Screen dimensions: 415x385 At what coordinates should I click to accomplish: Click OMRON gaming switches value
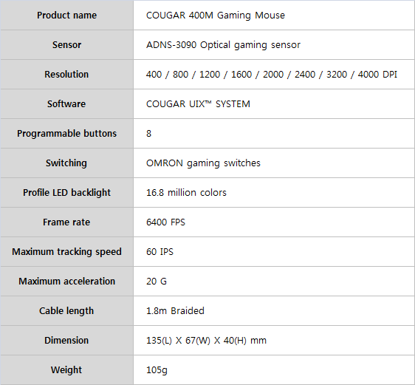(x=203, y=163)
